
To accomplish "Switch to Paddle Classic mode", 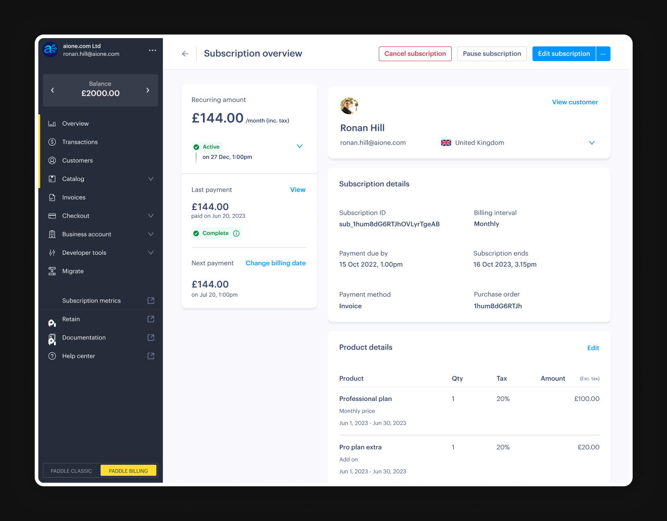I will [71, 471].
